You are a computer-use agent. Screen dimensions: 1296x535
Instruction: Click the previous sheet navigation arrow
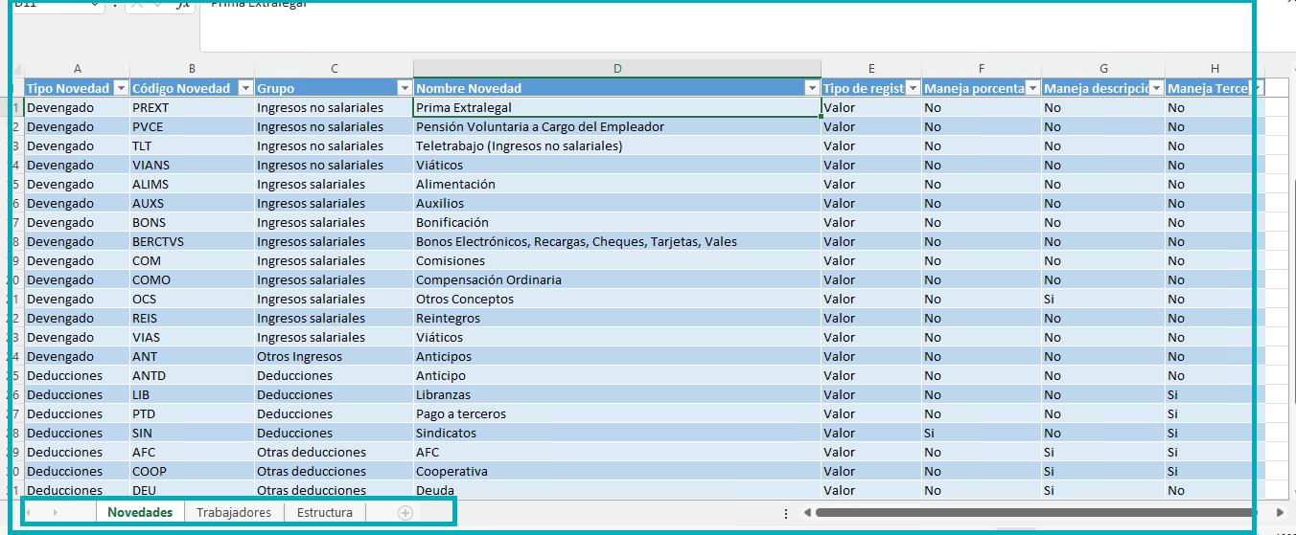(28, 513)
